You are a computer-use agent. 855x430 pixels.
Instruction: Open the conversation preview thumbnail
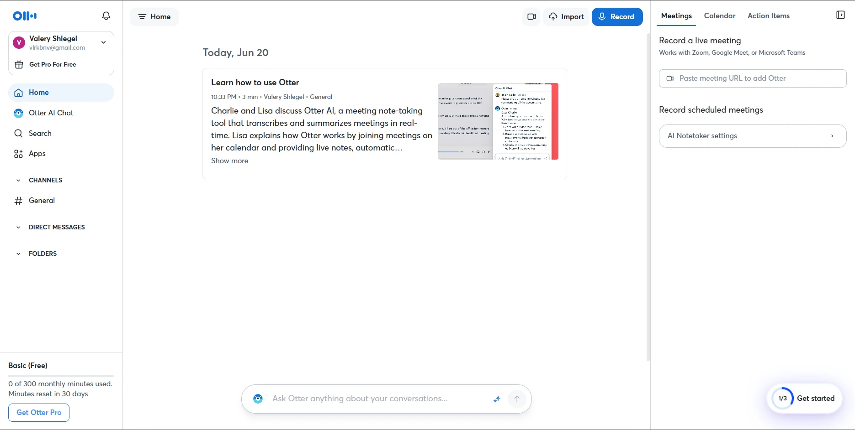pyautogui.click(x=498, y=121)
